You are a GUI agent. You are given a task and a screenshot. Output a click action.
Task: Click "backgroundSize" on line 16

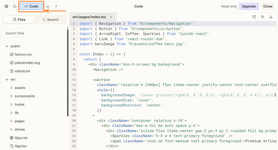tap(117, 100)
